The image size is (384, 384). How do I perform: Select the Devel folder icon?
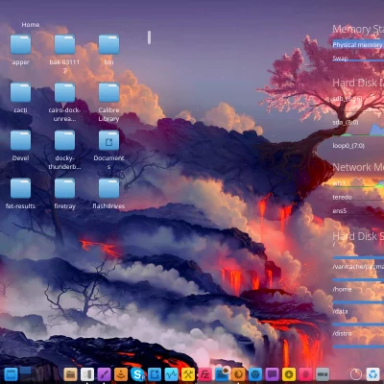21,141
